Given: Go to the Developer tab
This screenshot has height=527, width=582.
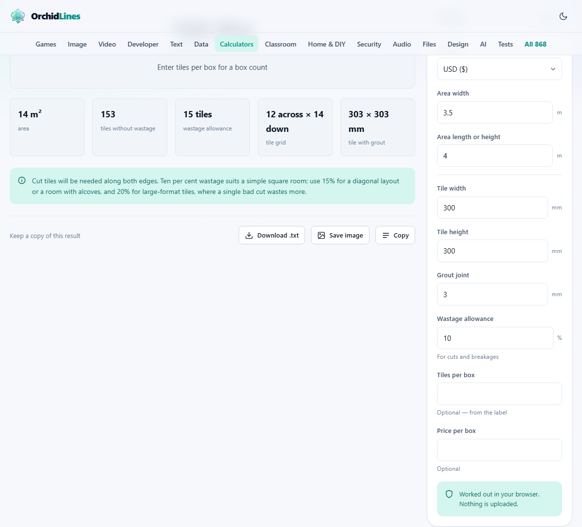Looking at the screenshot, I should tap(143, 44).
